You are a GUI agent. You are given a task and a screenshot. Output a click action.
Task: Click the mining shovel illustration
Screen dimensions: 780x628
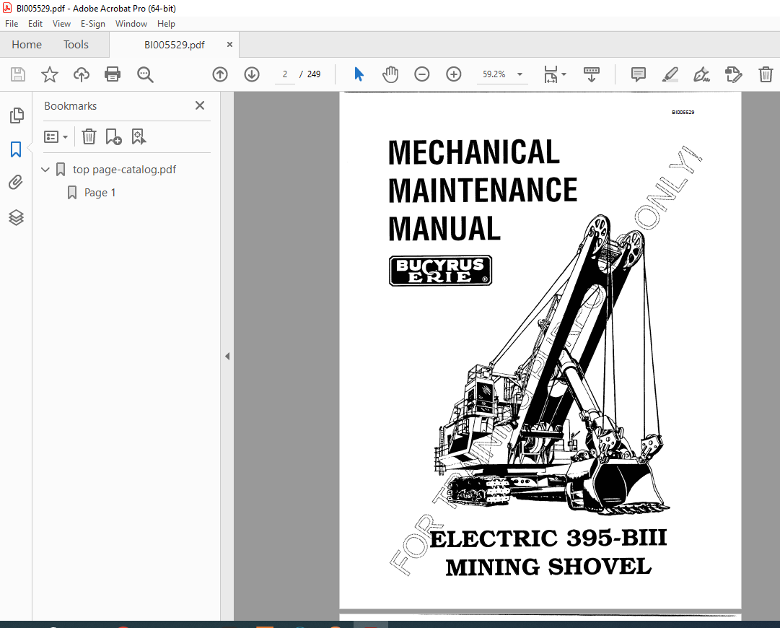tap(553, 366)
